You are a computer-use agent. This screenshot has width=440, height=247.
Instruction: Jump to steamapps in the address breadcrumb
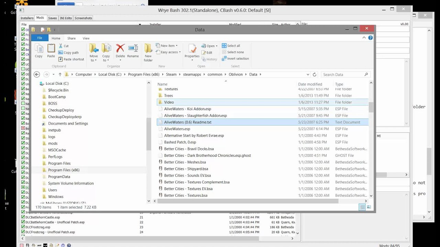[192, 74]
